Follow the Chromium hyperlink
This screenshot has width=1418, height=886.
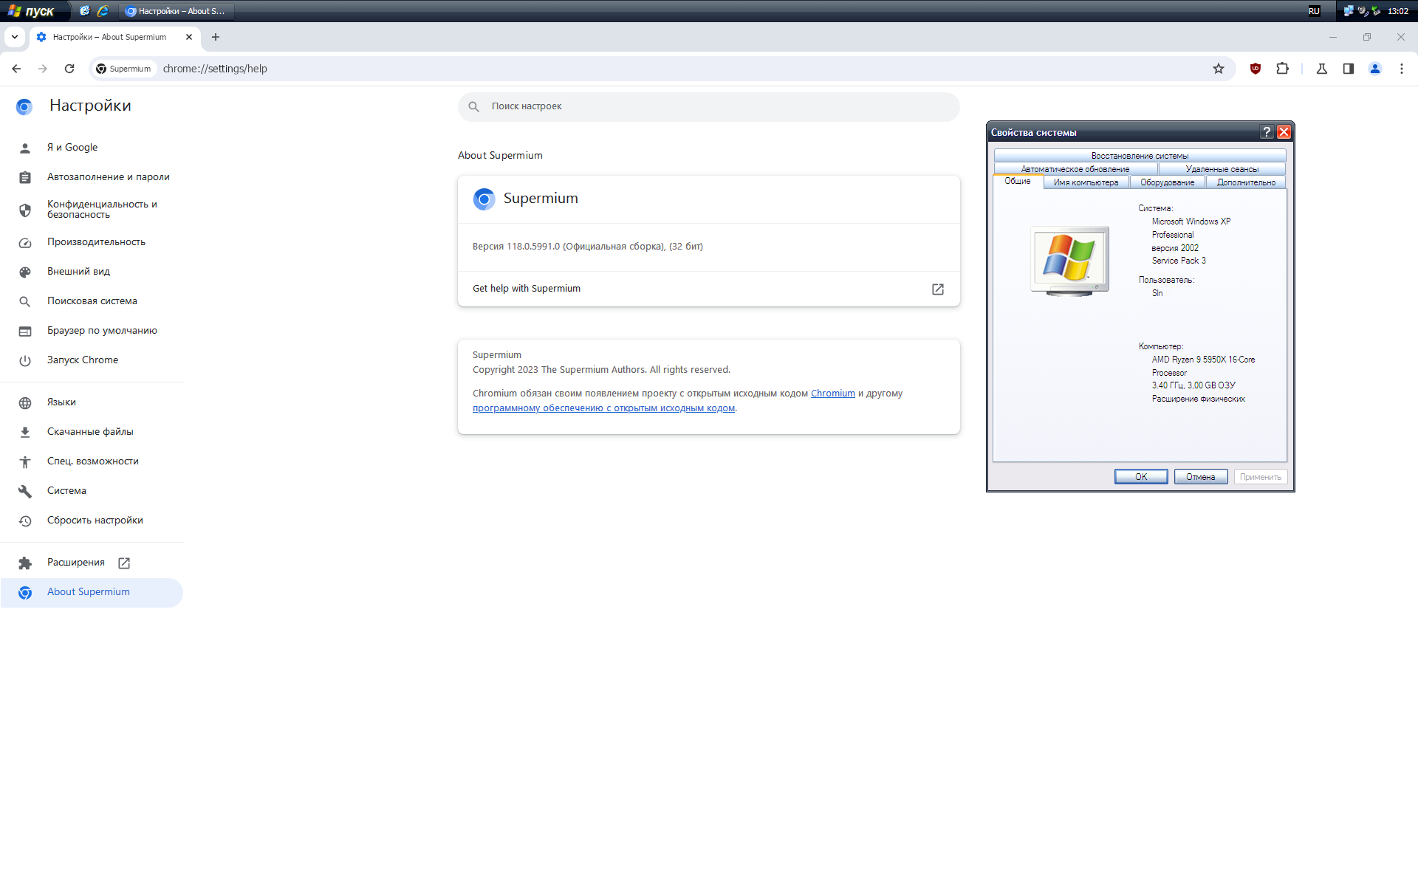coord(832,394)
